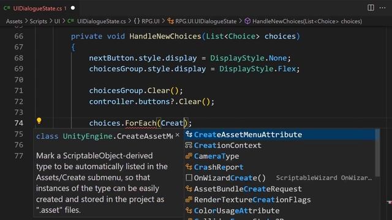Screen dimensions: 392x220
Task: Click the class icon beside ColorUsageAttribute
Action: pos(189,210)
